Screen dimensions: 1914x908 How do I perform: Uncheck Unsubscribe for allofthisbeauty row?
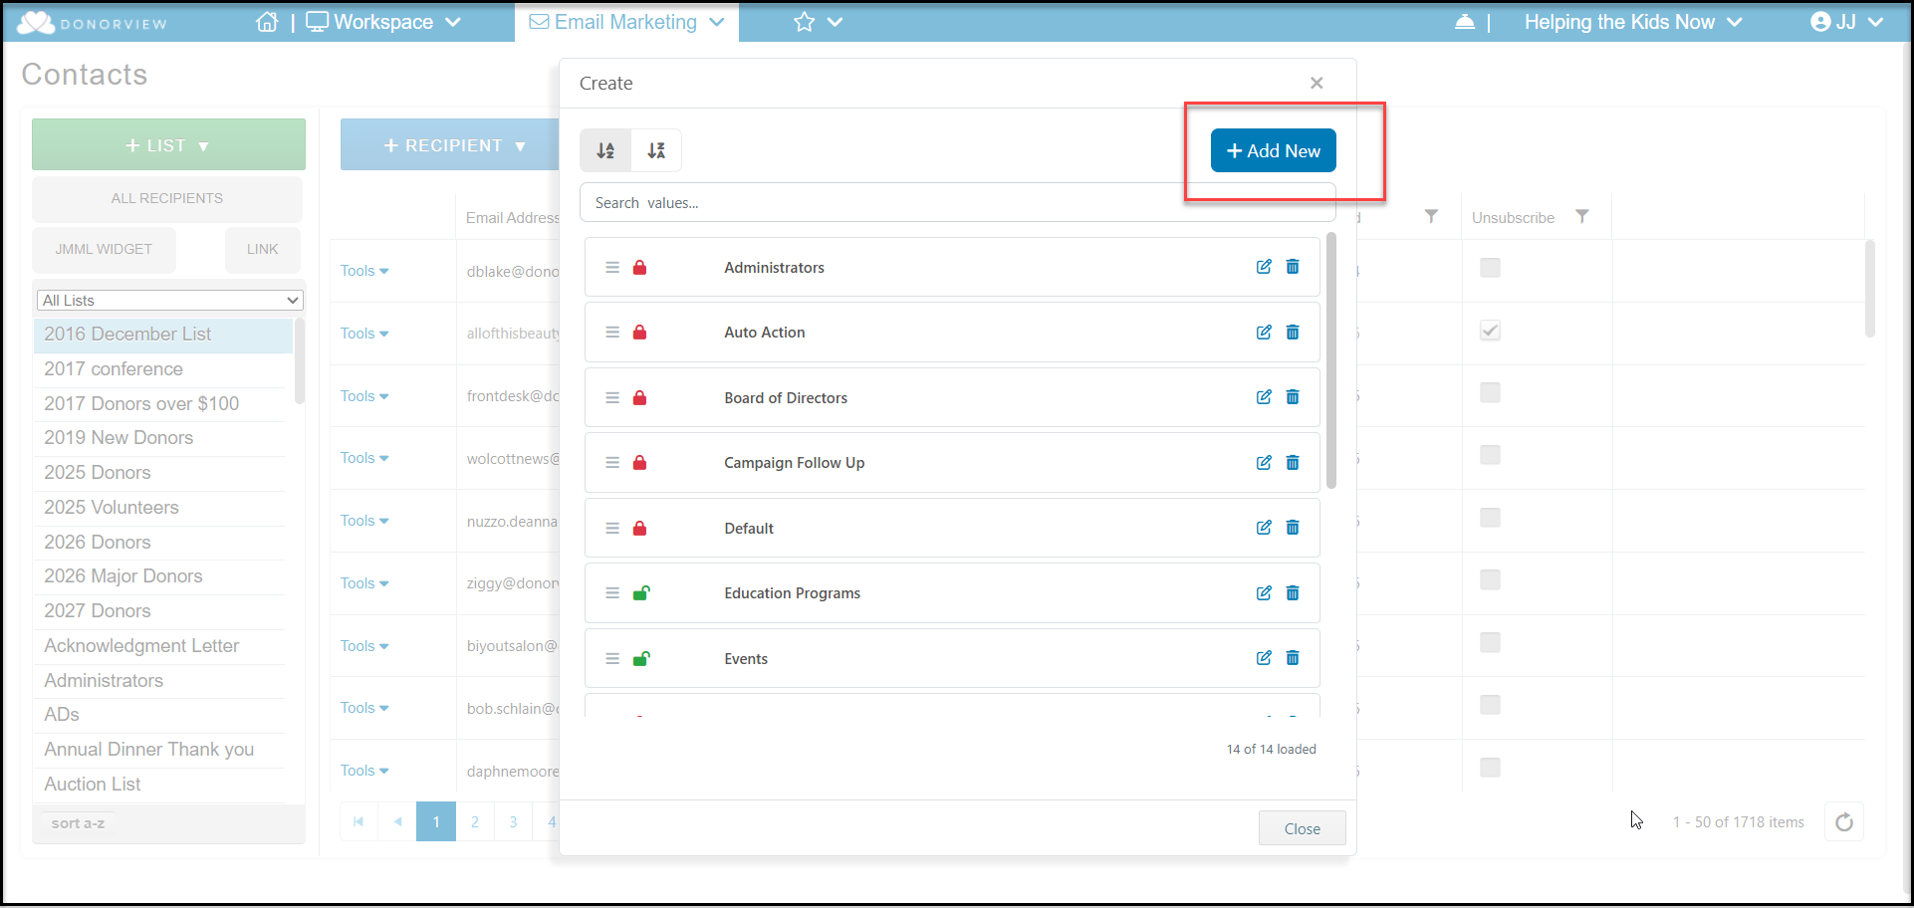1490,331
